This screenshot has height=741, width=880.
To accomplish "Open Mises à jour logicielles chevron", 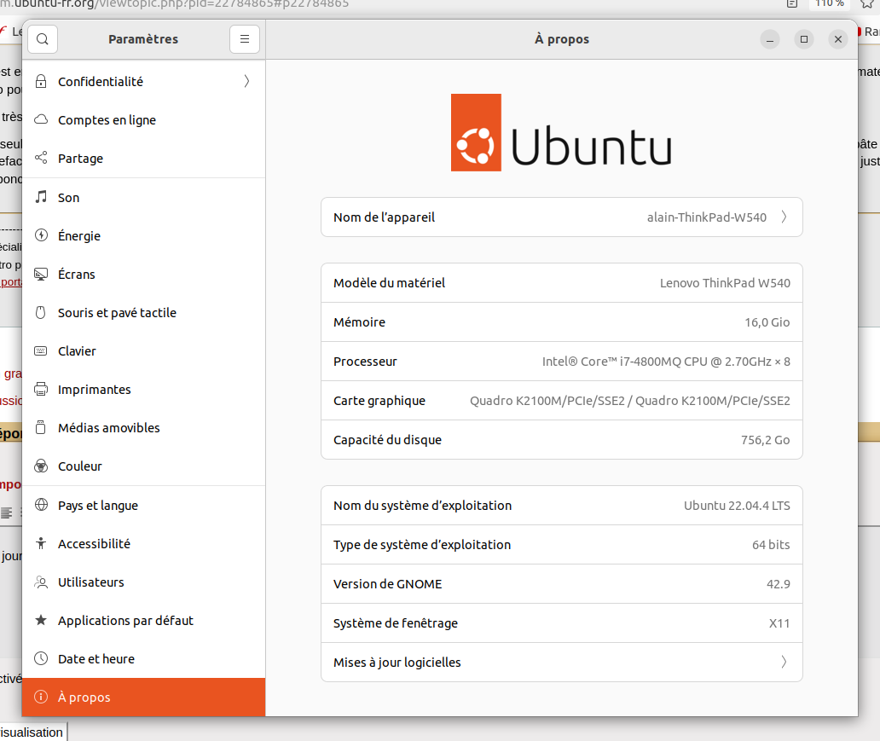I will coord(784,663).
